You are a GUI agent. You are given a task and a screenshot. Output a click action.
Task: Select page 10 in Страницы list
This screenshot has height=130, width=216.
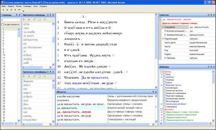[4, 55]
